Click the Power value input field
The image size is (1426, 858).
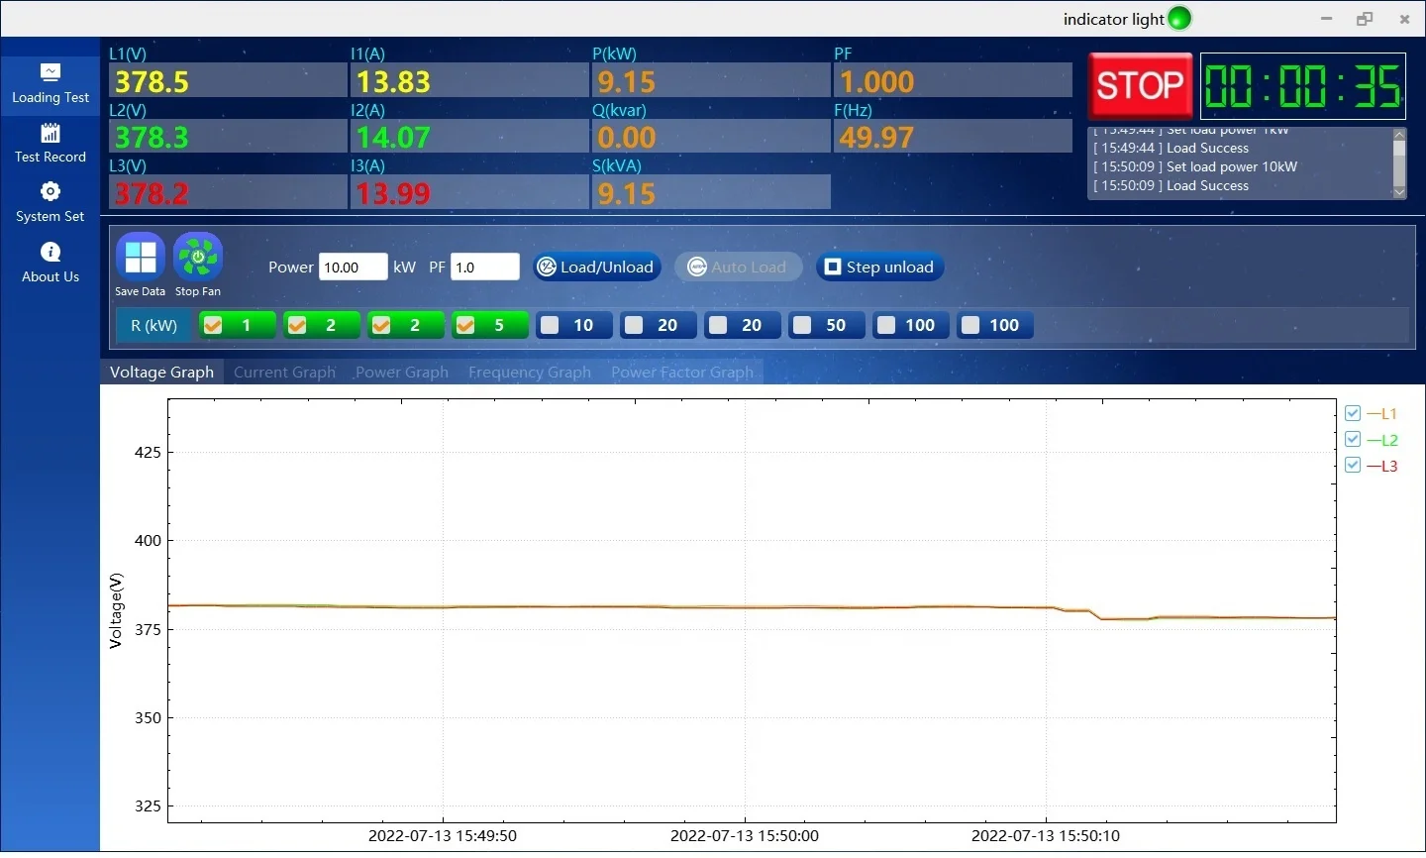[353, 268]
